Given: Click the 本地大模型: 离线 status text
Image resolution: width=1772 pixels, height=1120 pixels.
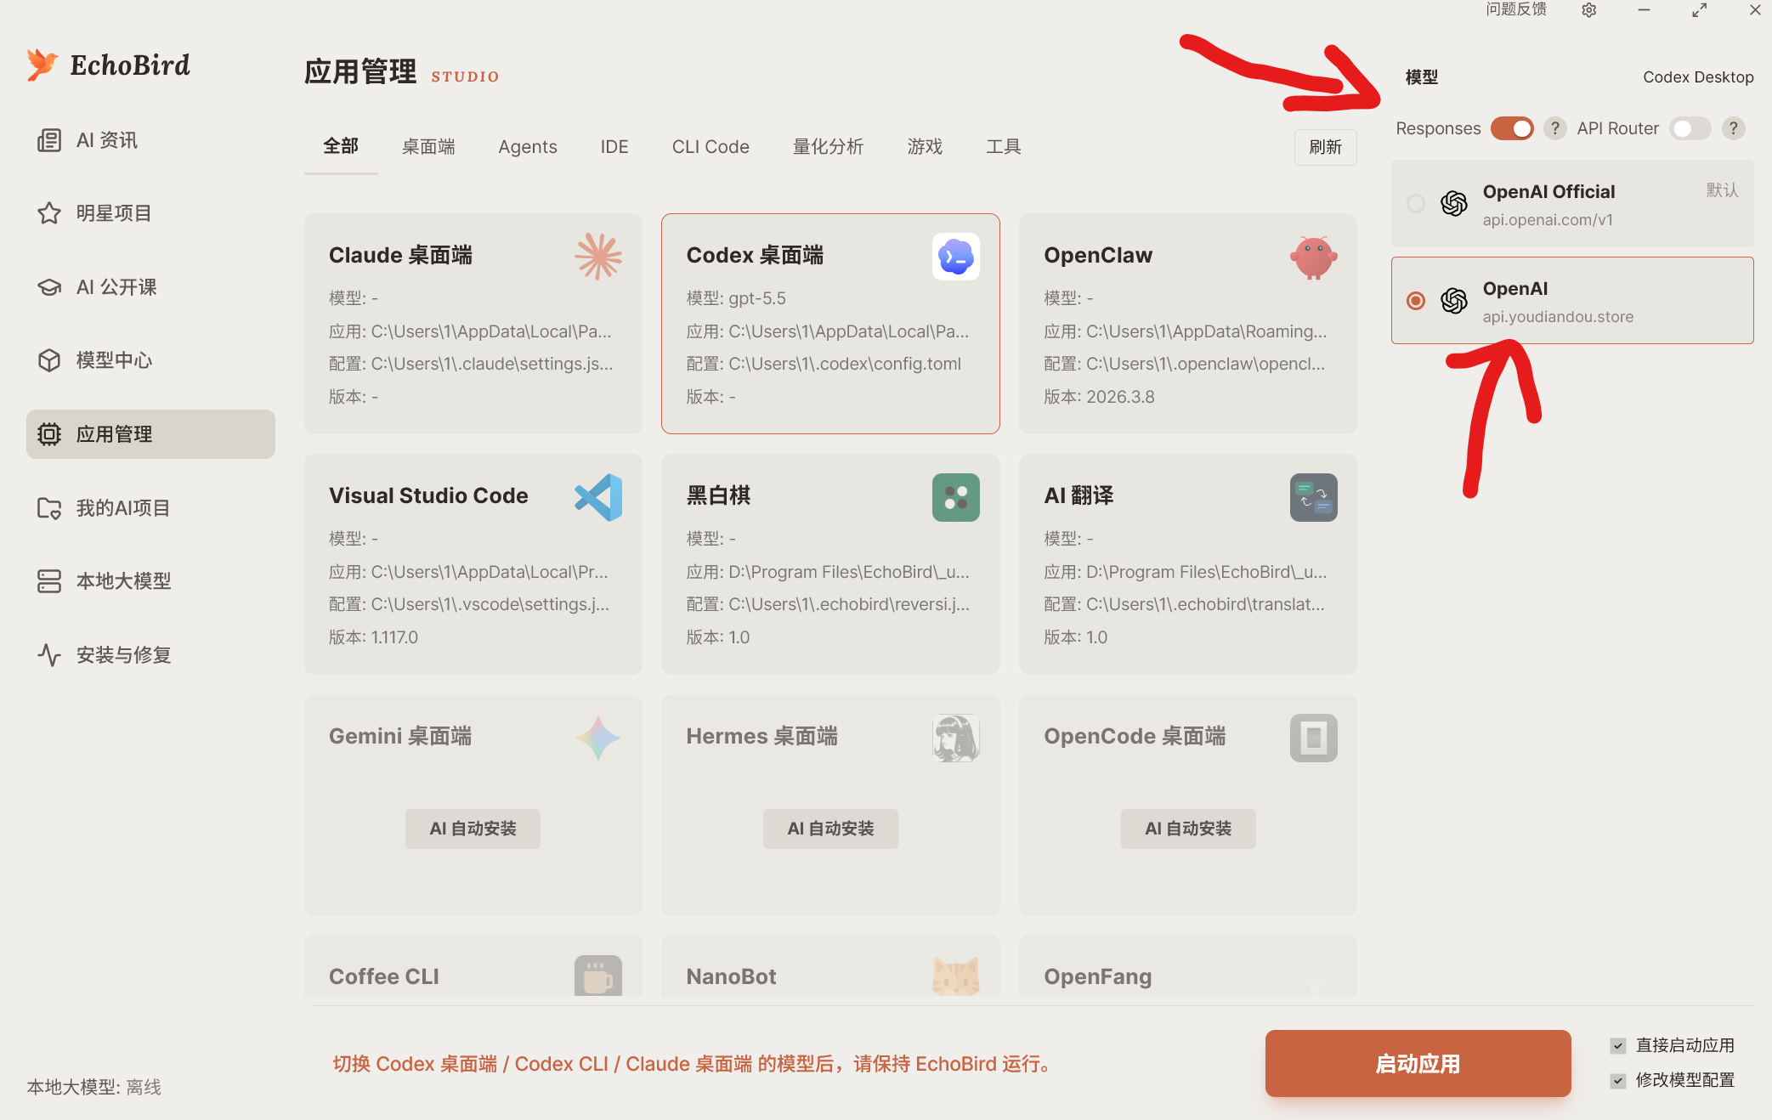Looking at the screenshot, I should [94, 1087].
